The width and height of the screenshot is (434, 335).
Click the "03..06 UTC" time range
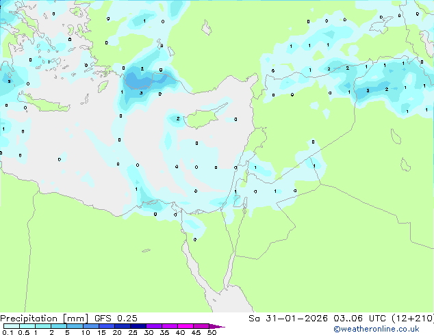(359, 319)
